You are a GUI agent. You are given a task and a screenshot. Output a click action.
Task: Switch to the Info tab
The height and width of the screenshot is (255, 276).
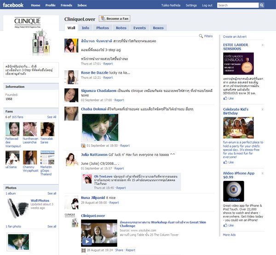click(x=86, y=28)
